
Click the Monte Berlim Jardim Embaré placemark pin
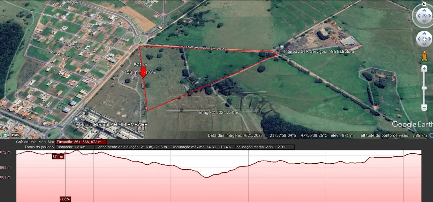tap(76, 119)
